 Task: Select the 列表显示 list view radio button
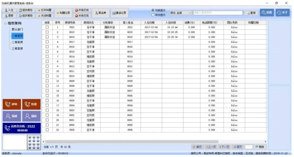pos(153,10)
